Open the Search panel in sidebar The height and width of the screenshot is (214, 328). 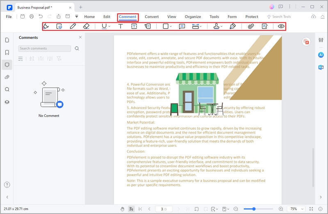click(x=7, y=89)
